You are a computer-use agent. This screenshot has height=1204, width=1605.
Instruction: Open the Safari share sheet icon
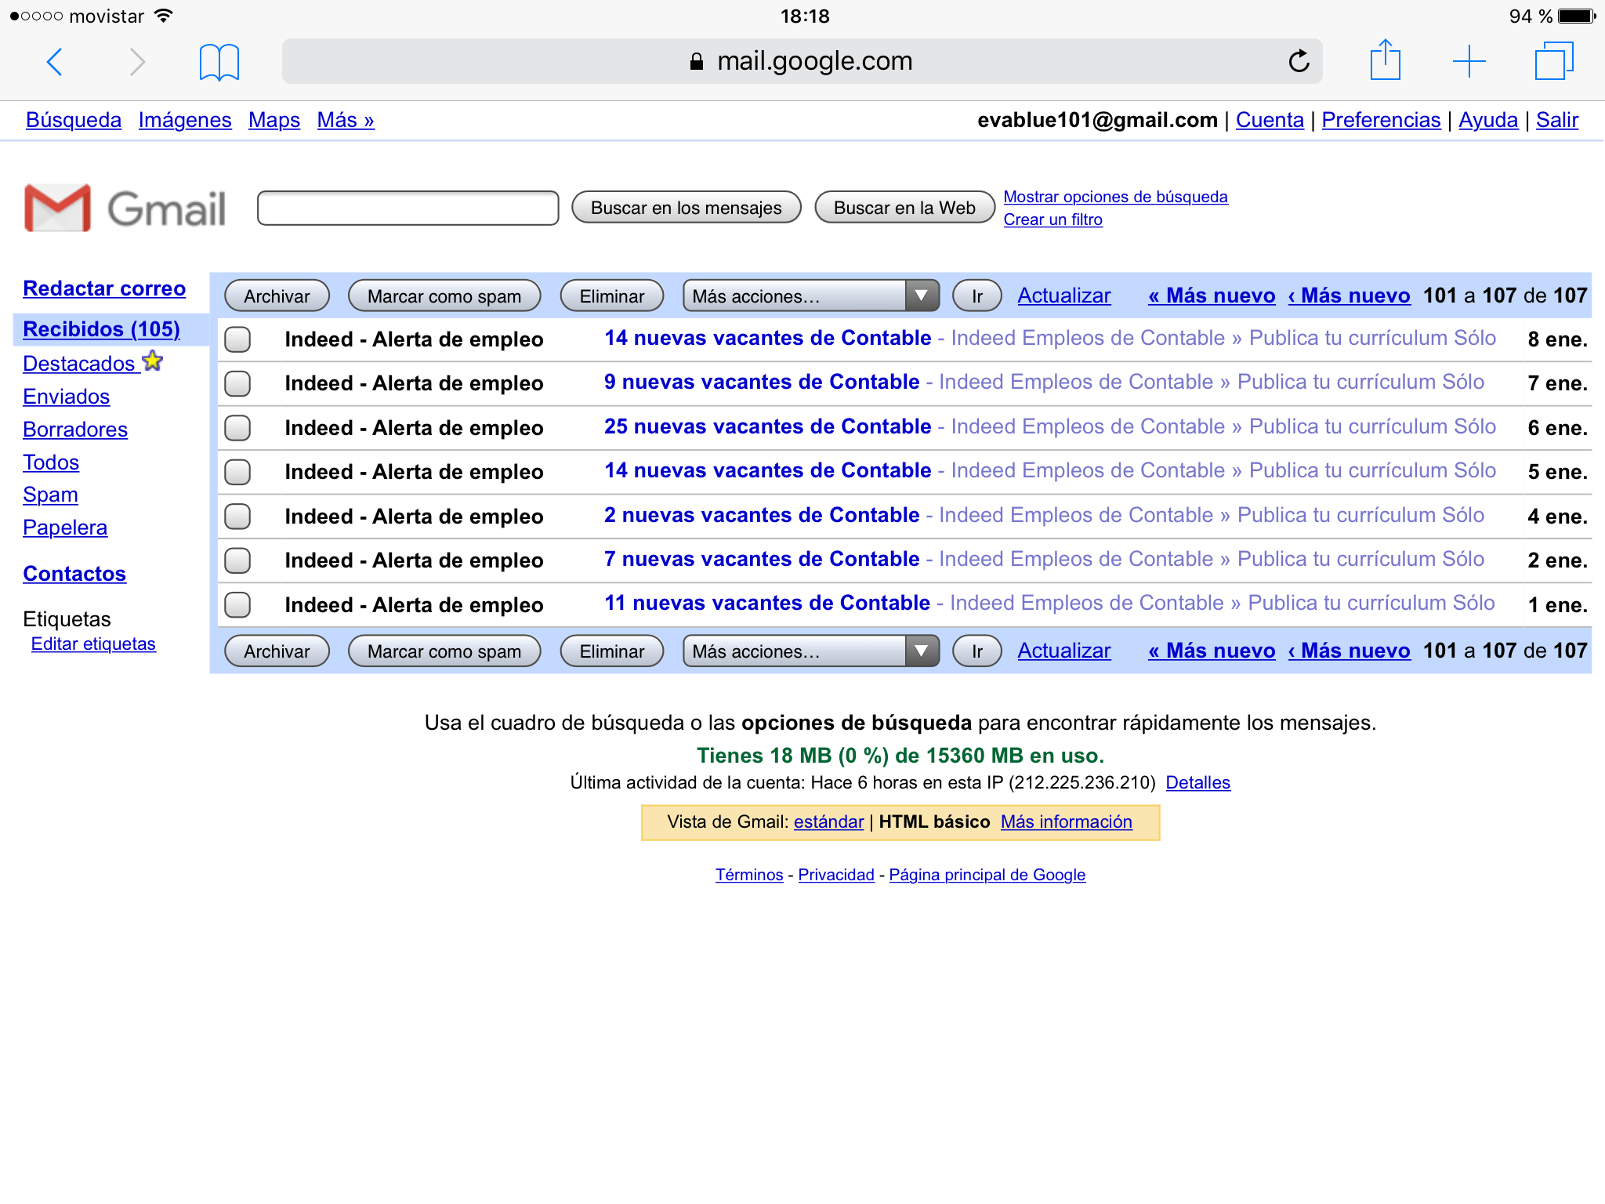coord(1385,60)
